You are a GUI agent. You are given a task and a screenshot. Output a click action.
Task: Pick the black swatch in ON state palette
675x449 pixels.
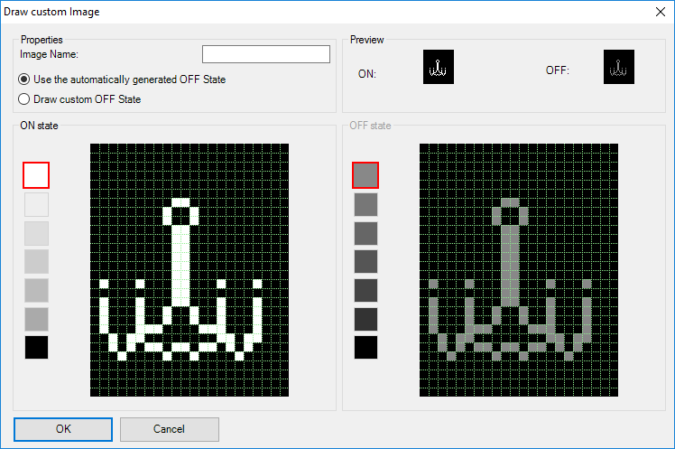click(x=36, y=348)
